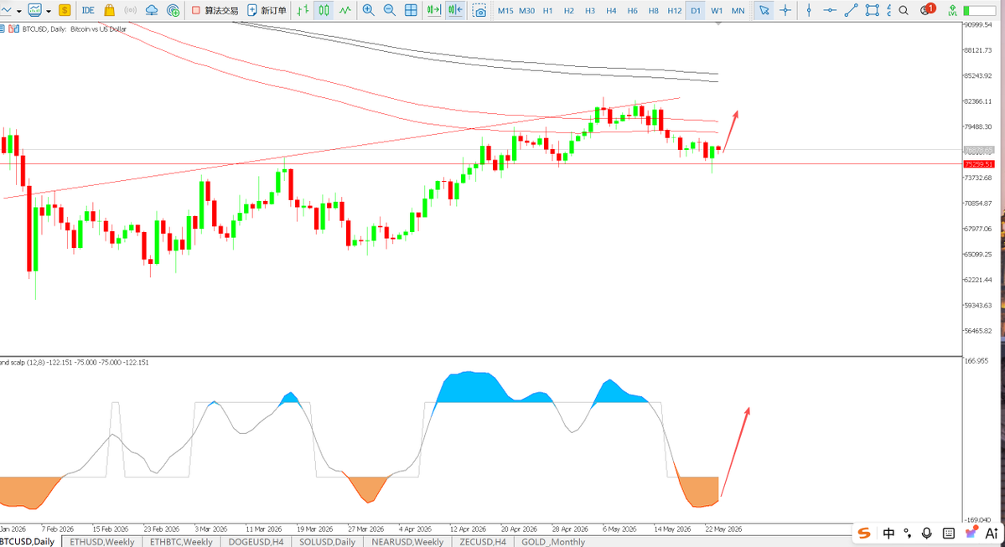Select the H1 timeframe
1005x547 pixels.
pyautogui.click(x=548, y=11)
